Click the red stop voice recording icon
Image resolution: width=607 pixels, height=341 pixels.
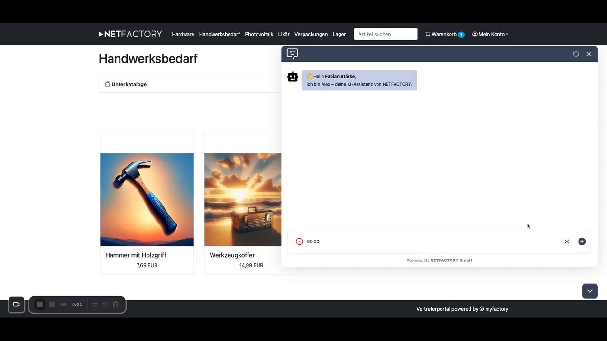(x=299, y=242)
